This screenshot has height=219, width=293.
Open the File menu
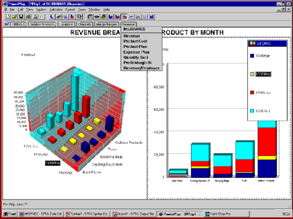12,9
